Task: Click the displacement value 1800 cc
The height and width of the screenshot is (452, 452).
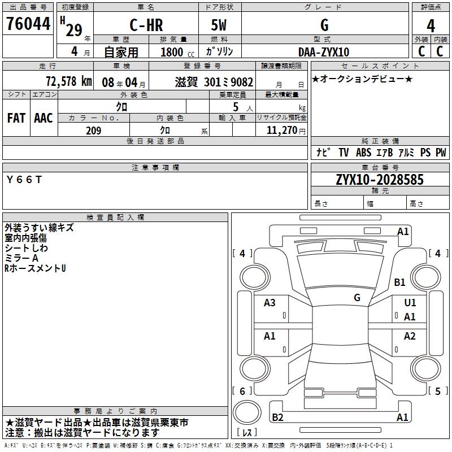Action: coord(177,52)
